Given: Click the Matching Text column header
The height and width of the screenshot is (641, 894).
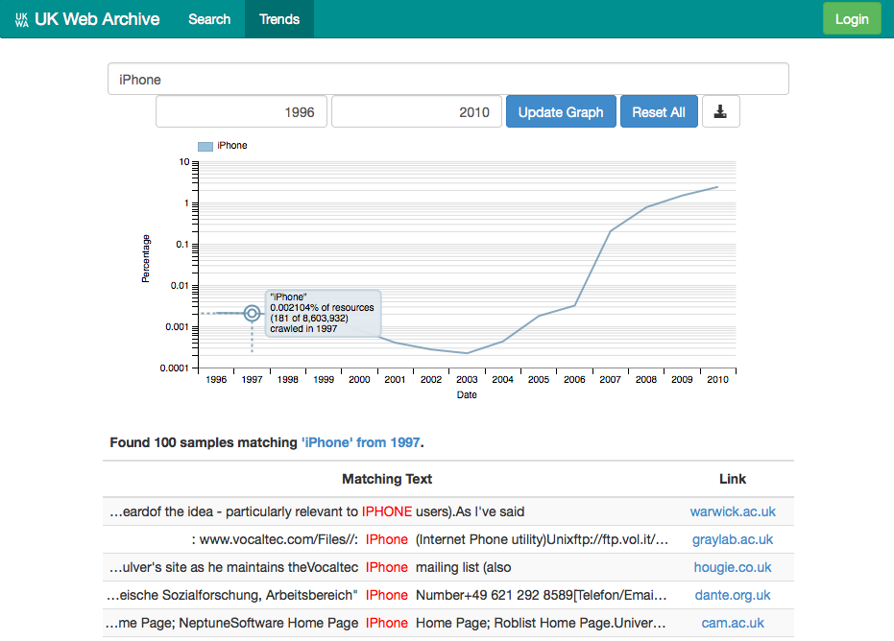Looking at the screenshot, I should click(x=387, y=479).
